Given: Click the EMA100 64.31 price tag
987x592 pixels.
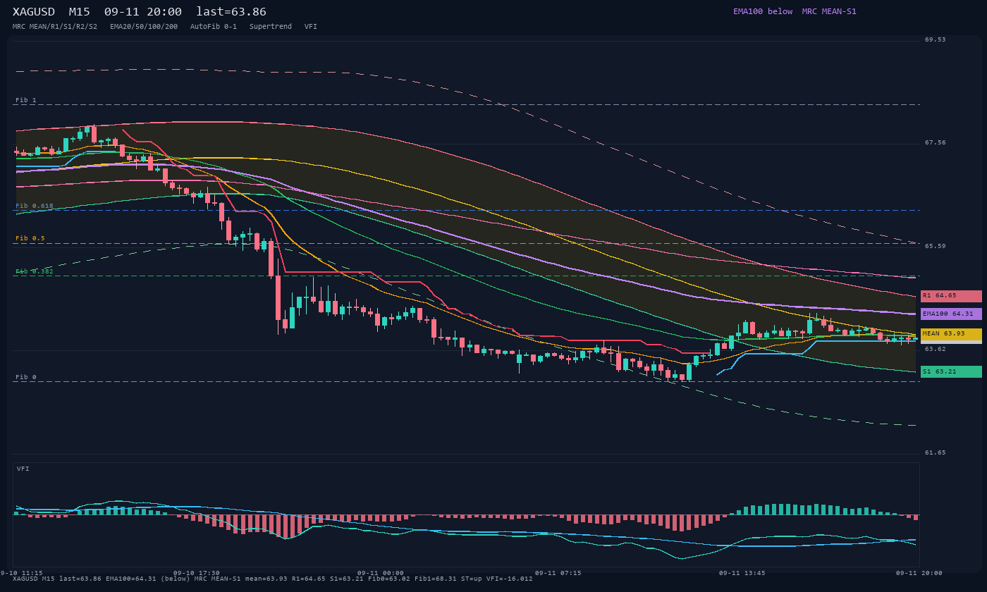Looking at the screenshot, I should [951, 314].
